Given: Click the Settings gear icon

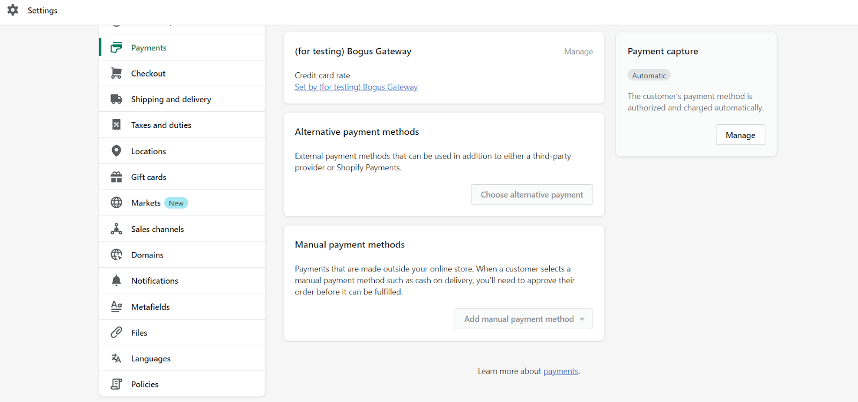Looking at the screenshot, I should 13,10.
